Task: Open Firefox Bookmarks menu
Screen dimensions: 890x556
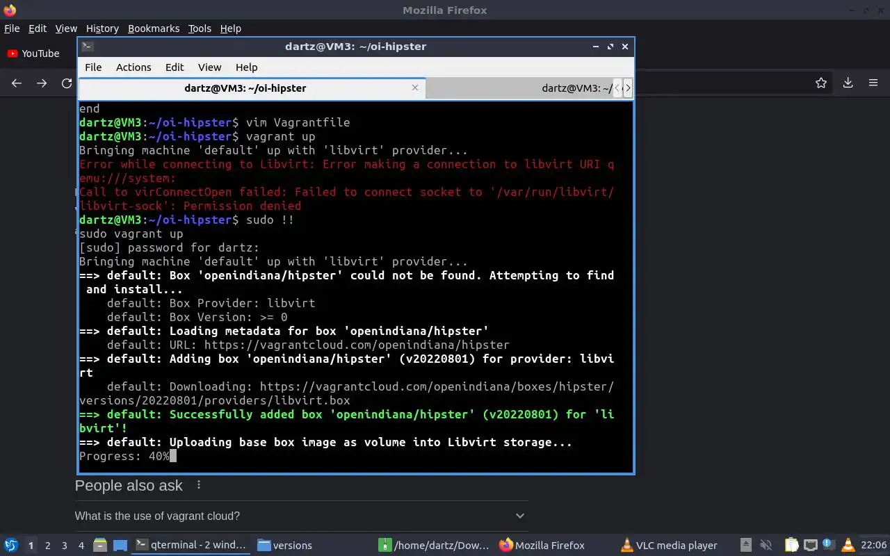Action: (154, 28)
